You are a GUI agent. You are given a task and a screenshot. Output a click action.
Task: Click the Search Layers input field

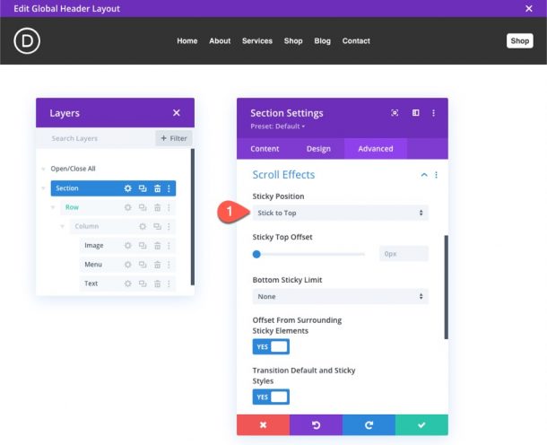click(94, 138)
